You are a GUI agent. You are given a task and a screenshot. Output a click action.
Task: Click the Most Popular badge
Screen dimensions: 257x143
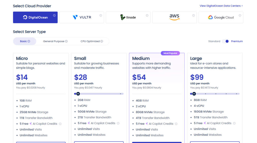coord(170,53)
